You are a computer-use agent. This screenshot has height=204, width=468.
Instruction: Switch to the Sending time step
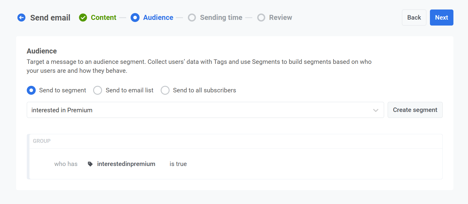click(x=221, y=18)
